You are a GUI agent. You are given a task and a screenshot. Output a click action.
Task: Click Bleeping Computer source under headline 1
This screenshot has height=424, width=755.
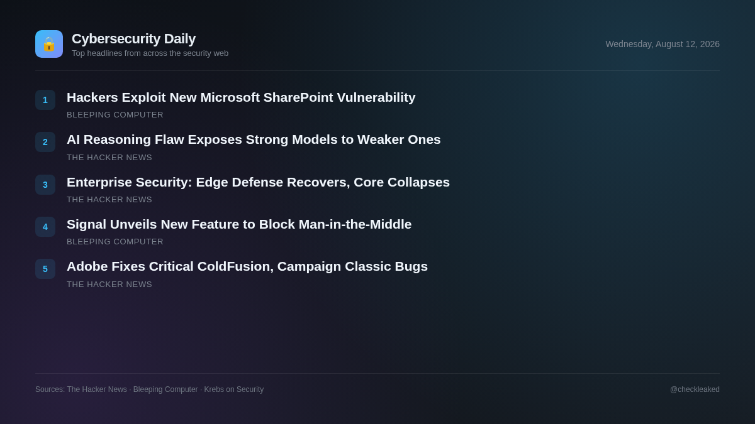click(x=115, y=115)
